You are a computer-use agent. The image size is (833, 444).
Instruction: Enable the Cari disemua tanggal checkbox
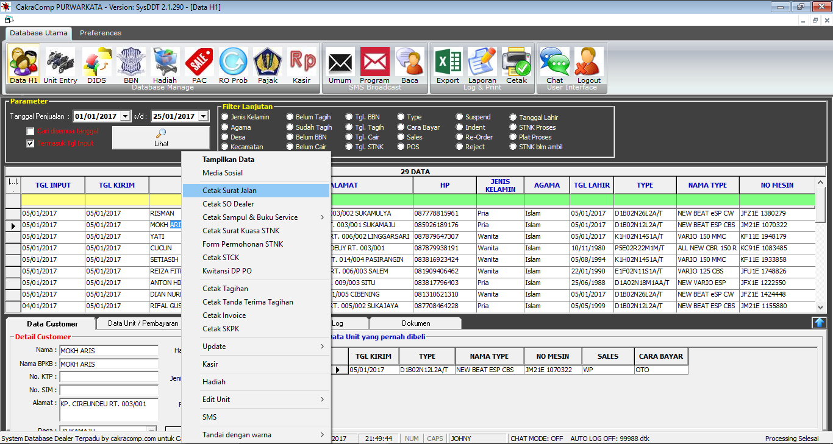(30, 132)
